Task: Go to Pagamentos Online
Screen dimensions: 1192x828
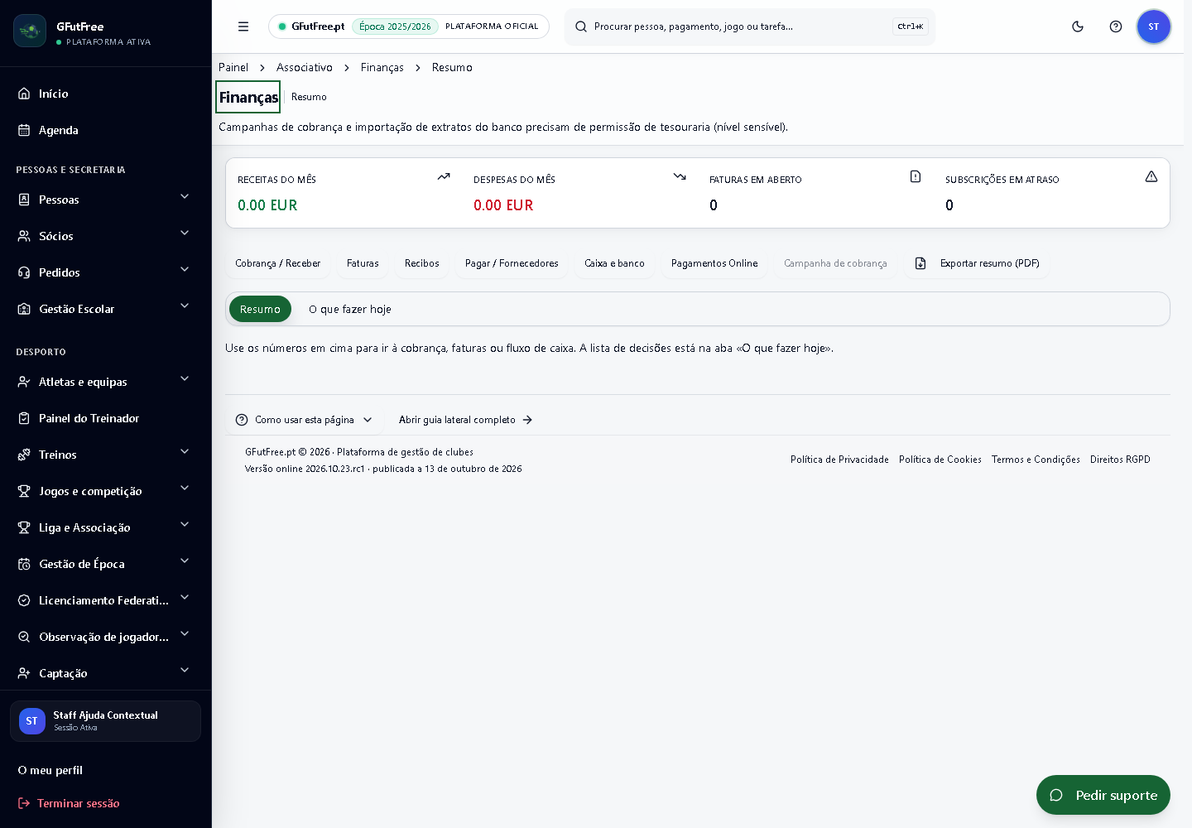Action: (x=714, y=263)
